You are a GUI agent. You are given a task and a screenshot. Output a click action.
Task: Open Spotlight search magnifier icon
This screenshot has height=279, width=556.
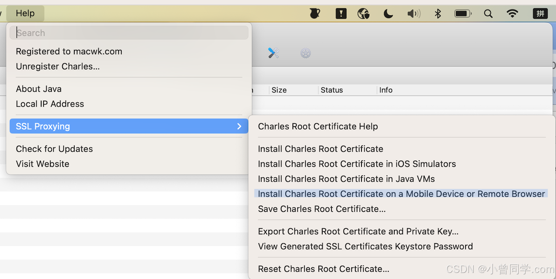click(x=488, y=14)
